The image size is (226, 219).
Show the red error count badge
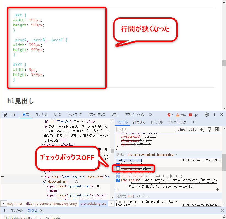point(171,115)
